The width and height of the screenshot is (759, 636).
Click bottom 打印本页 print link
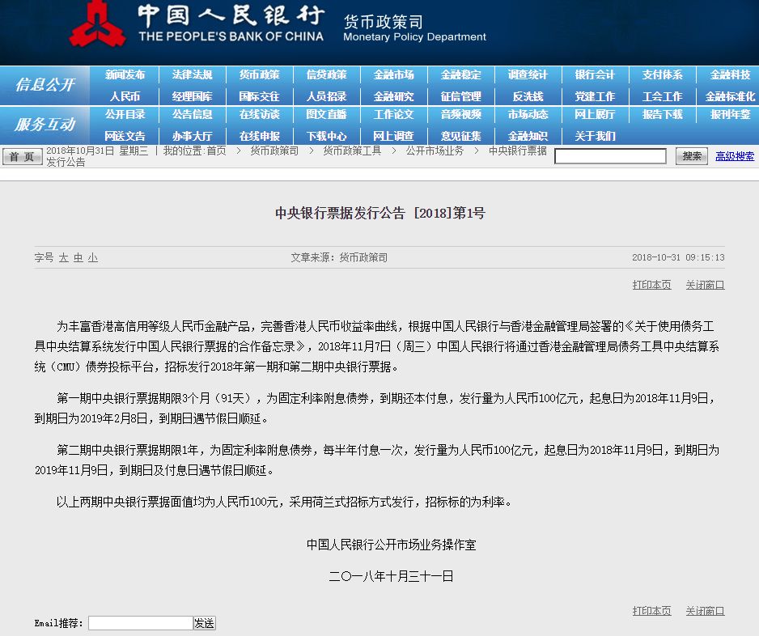(651, 611)
